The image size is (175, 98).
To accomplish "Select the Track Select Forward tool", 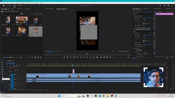I will pyautogui.click(x=2, y=65).
